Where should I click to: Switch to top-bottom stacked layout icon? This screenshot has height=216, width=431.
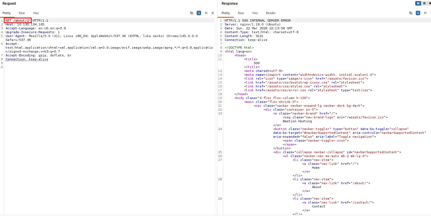pyautogui.click(x=424, y=3)
